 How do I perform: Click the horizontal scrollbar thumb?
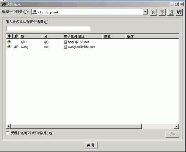76,126
